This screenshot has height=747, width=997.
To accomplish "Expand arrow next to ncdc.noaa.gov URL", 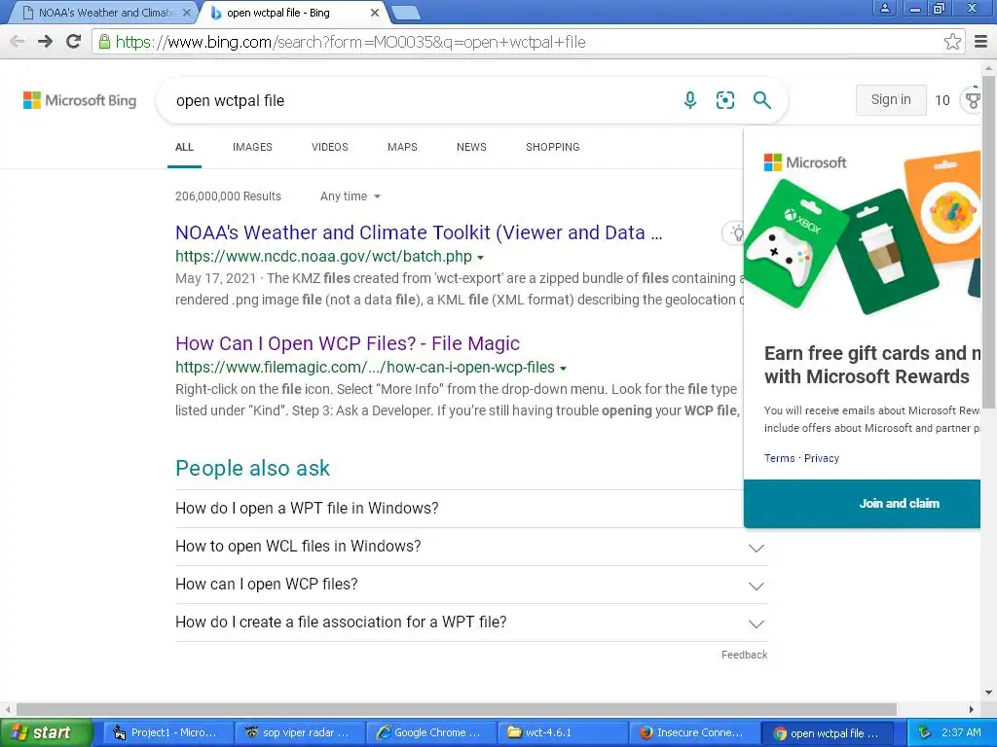I will [x=481, y=257].
